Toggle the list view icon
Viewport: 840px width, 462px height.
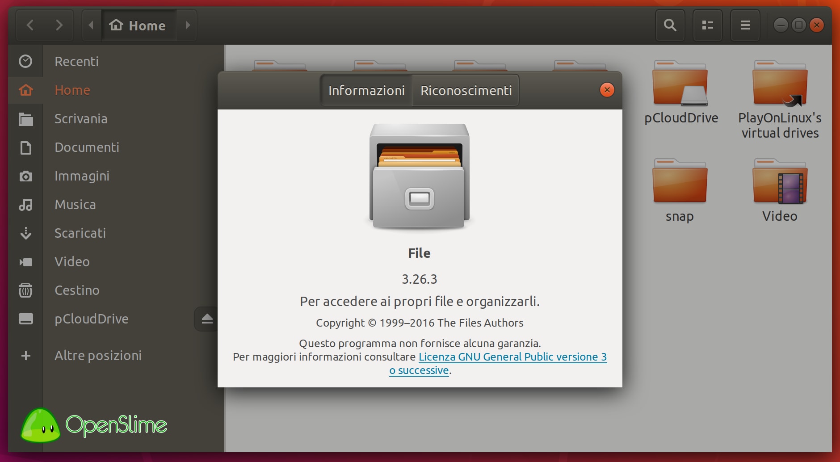[x=707, y=25]
